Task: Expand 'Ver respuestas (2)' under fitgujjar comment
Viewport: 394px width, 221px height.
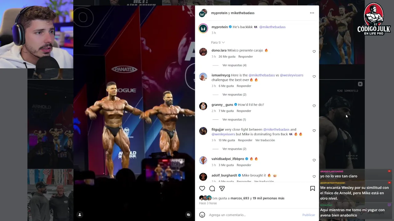Action: tap(234, 149)
